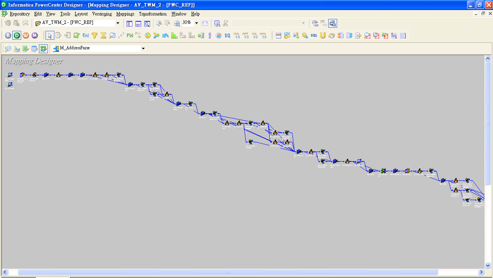Pick the Filter funnel transformation icon
Screen dimensions: 493x278
[95, 35]
